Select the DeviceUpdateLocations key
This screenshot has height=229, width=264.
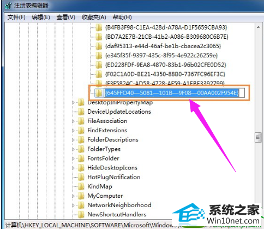119,111
